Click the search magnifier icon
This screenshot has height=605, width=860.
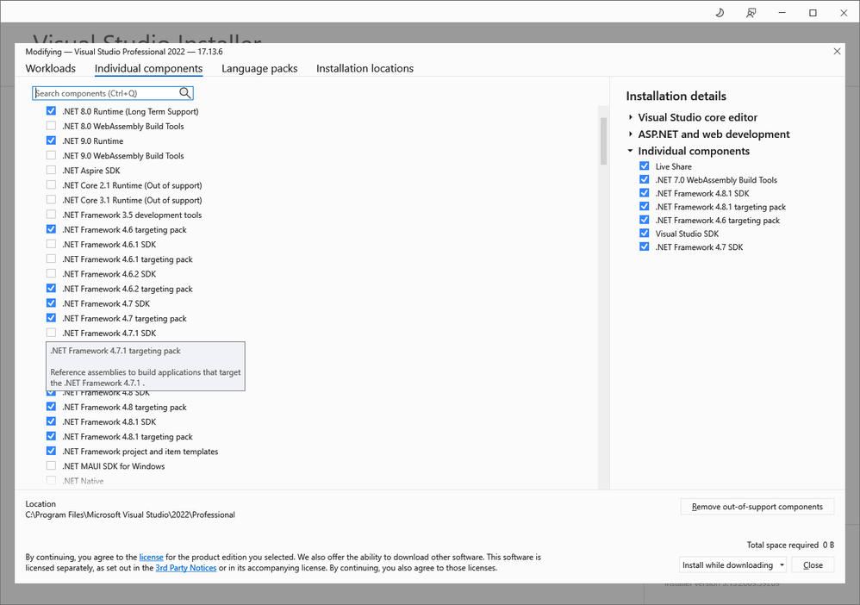(x=185, y=93)
